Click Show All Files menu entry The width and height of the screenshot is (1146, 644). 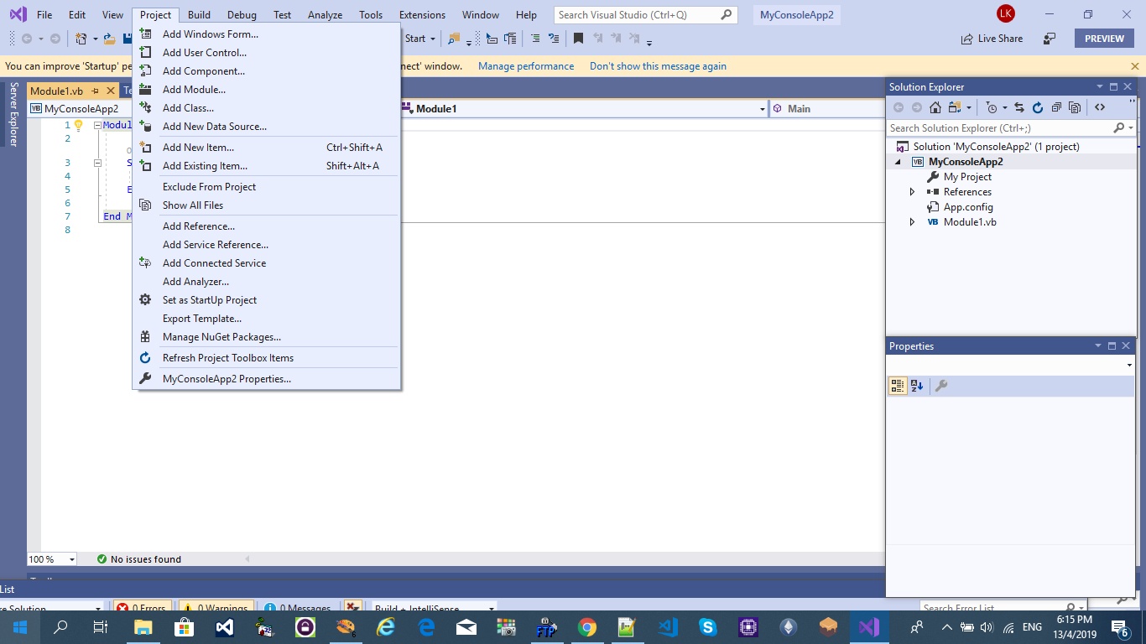click(x=267, y=205)
